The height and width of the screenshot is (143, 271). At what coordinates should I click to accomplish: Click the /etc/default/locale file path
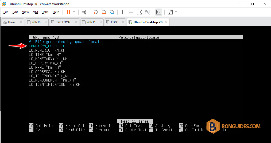139,37
